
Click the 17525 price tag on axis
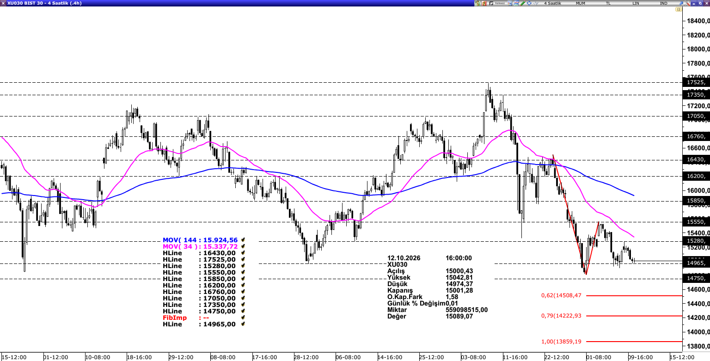coord(696,82)
